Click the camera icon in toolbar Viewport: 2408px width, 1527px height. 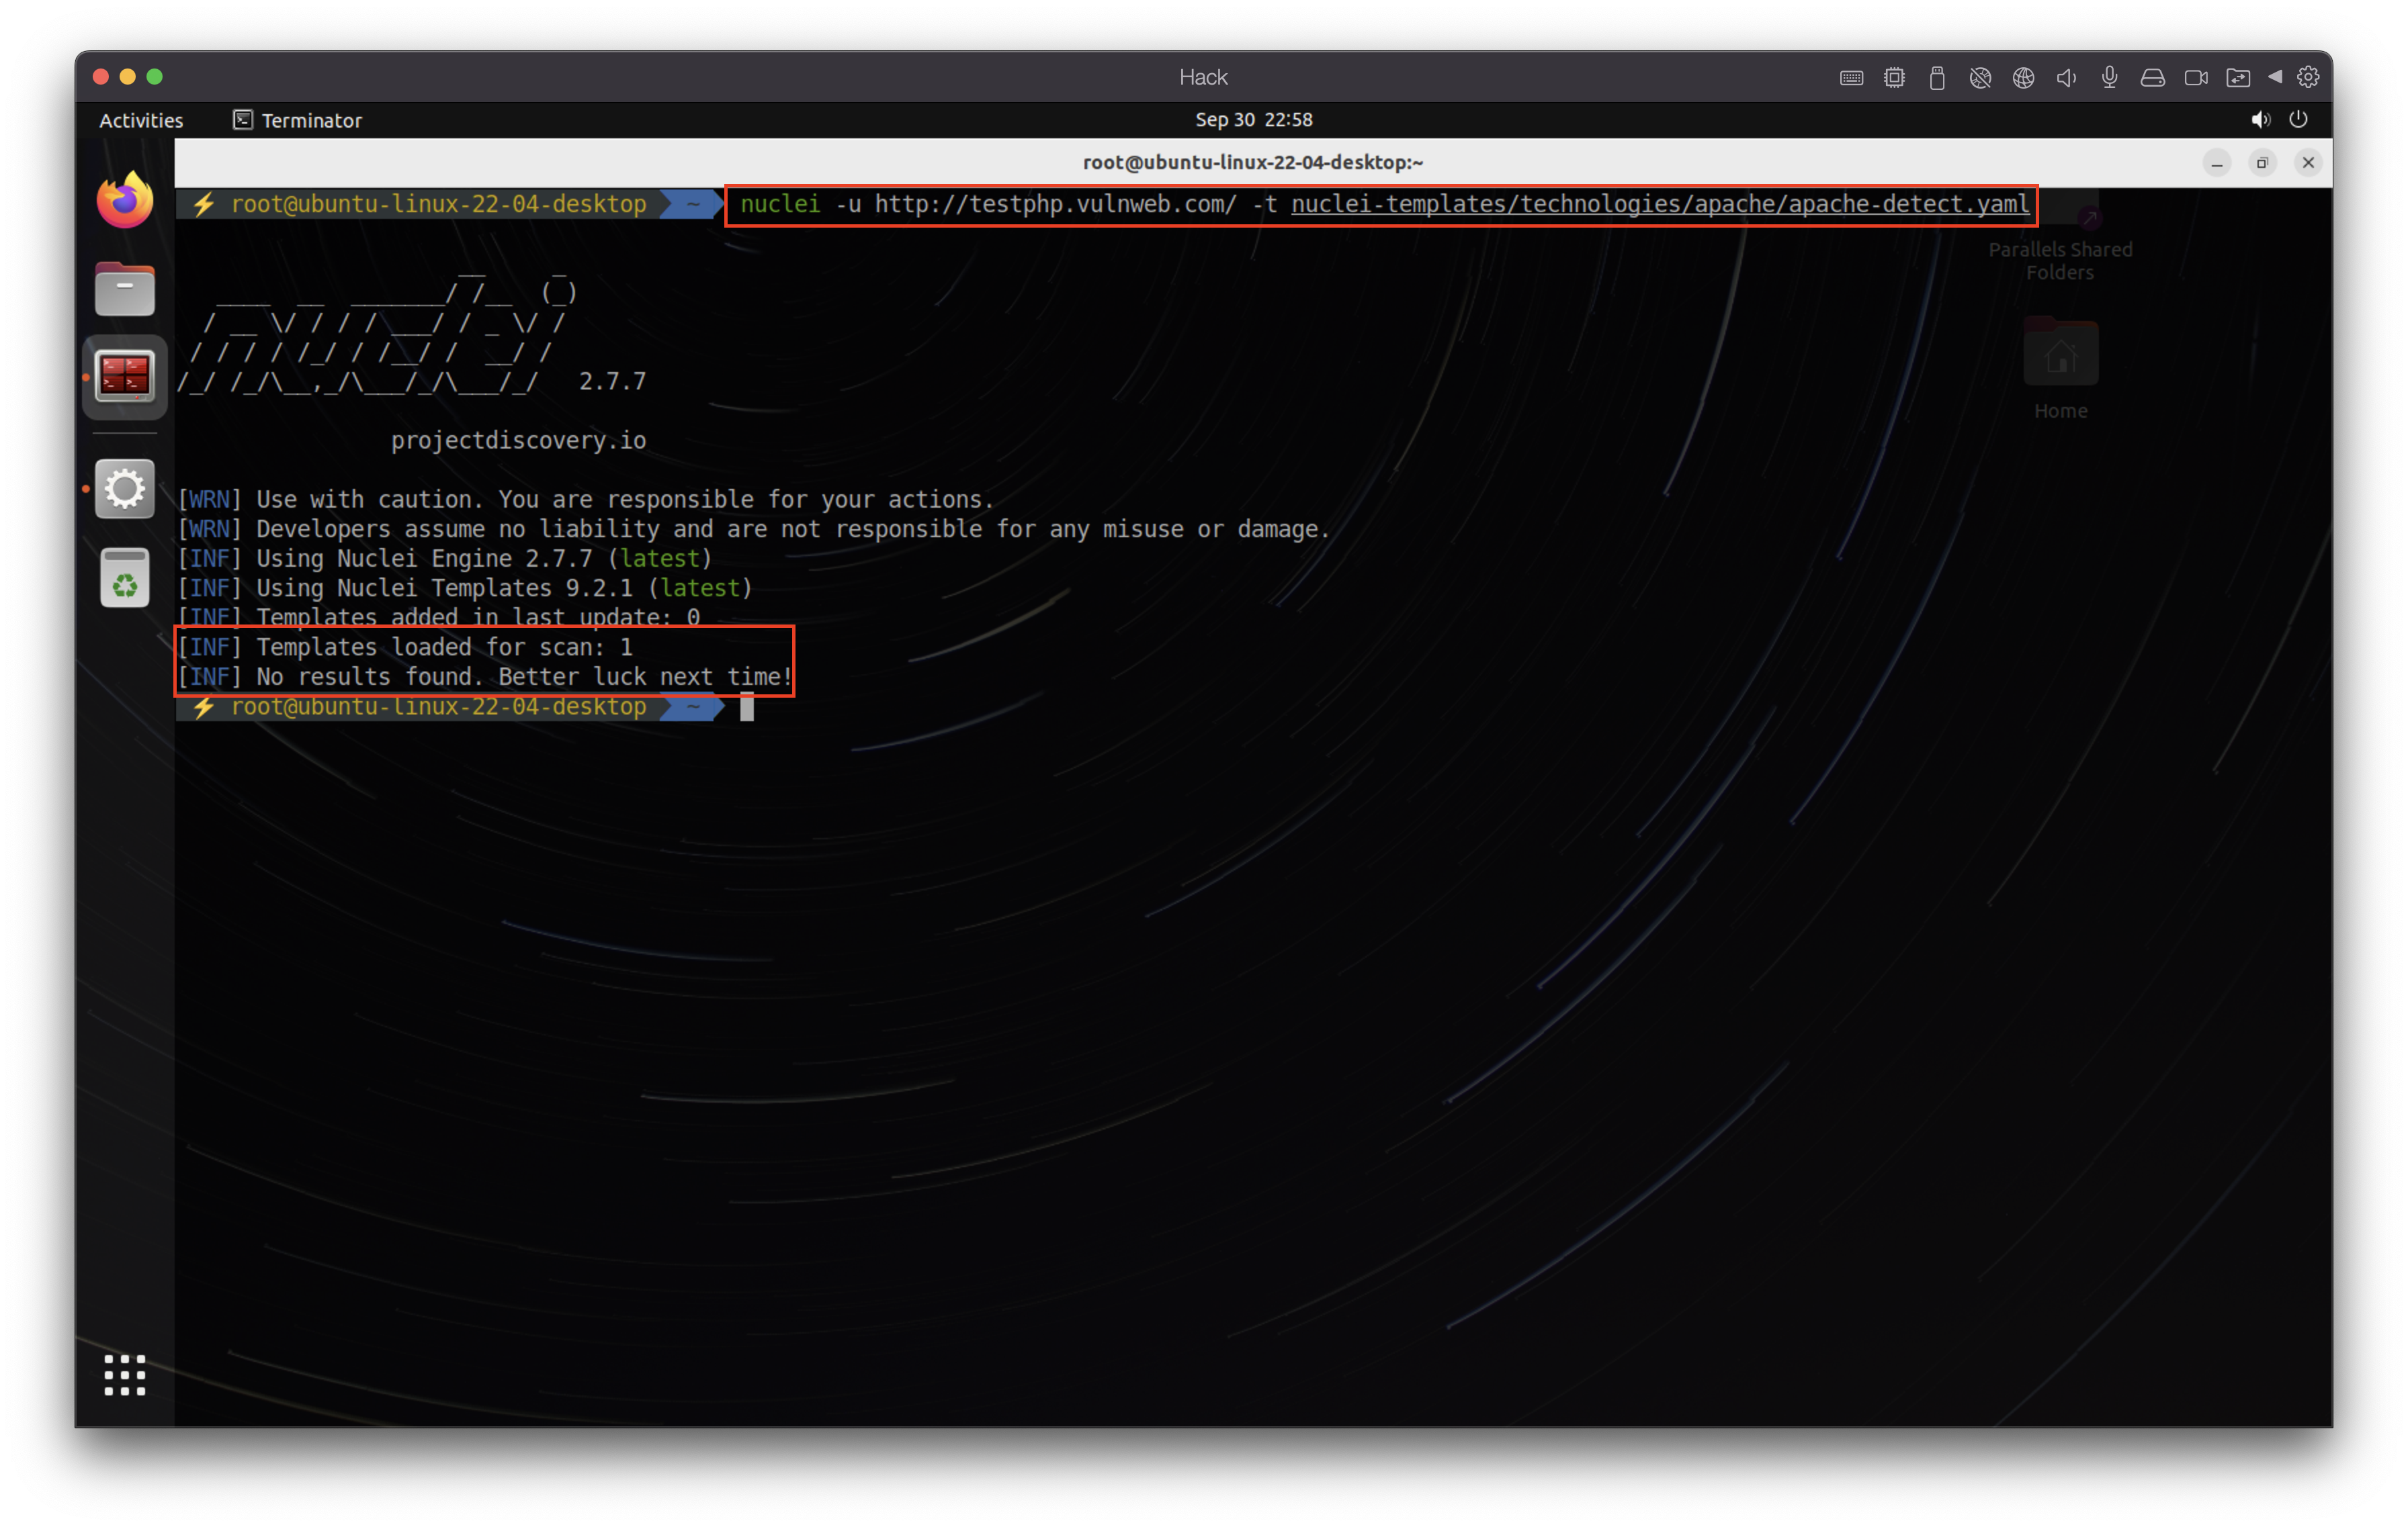click(x=2196, y=78)
